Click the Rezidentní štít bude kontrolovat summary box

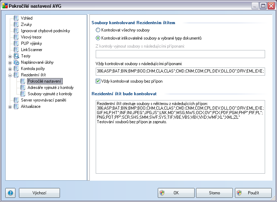pyautogui.click(x=180, y=137)
